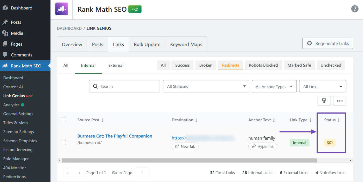Screen dimensions: 363x182
Task: Open the Burmese Cat: The Playful Companion post
Action: pos(115,136)
